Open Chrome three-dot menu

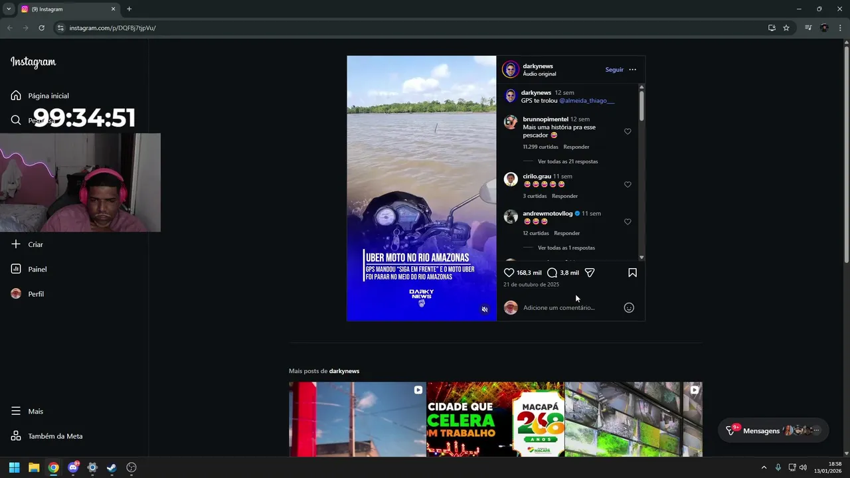(840, 28)
